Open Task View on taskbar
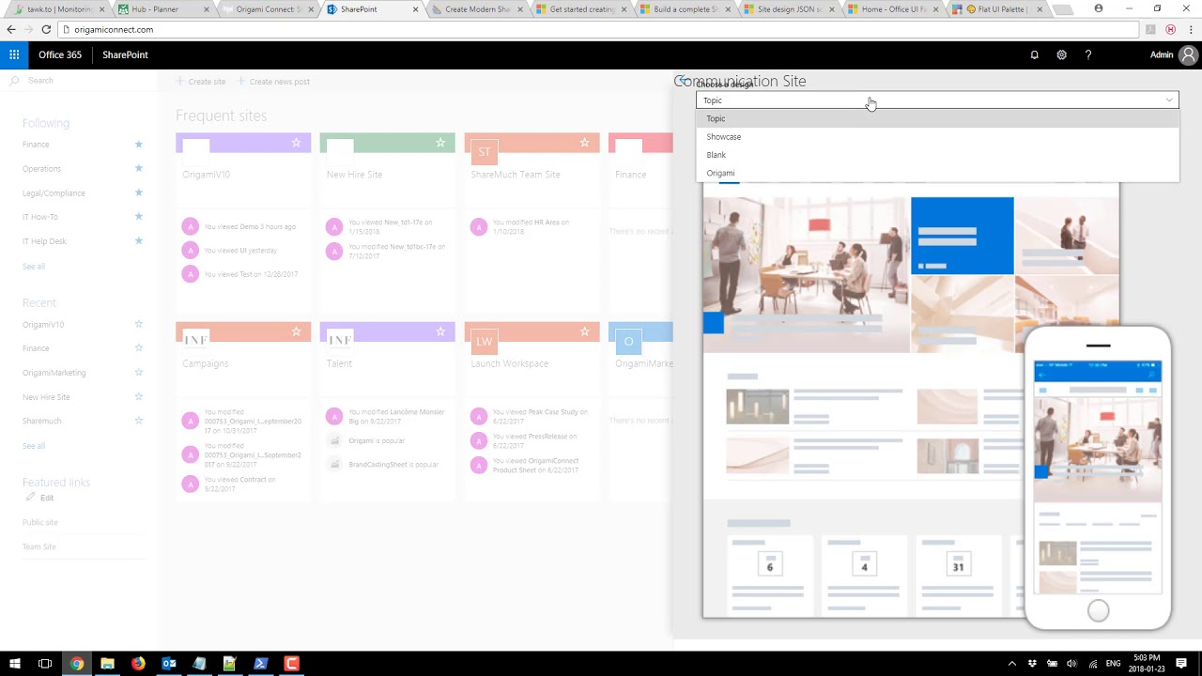 [45, 664]
